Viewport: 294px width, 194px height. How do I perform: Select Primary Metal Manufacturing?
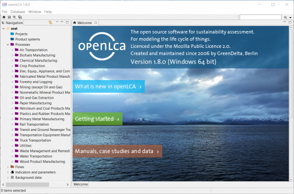[x=42, y=119]
